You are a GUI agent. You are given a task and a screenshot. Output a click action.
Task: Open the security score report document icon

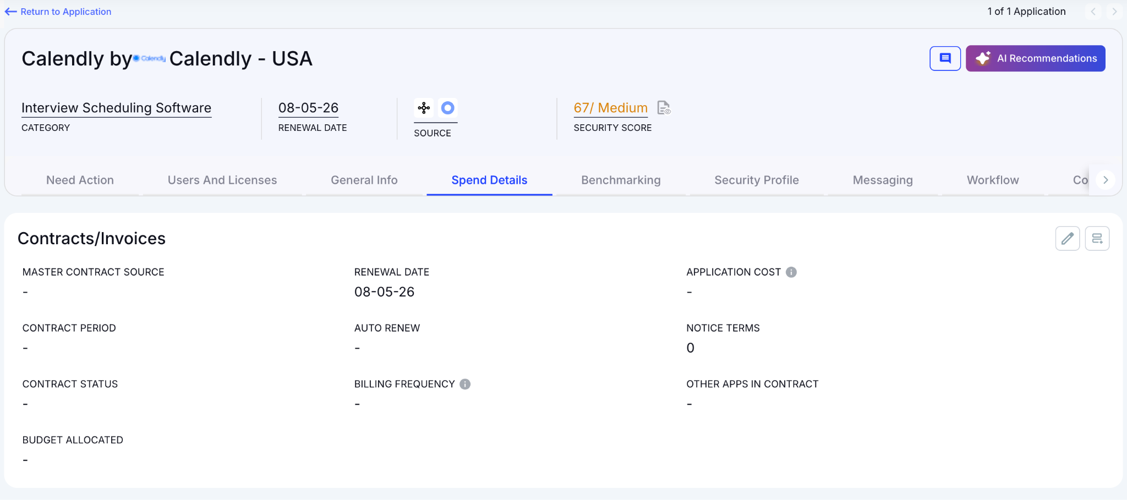click(664, 108)
